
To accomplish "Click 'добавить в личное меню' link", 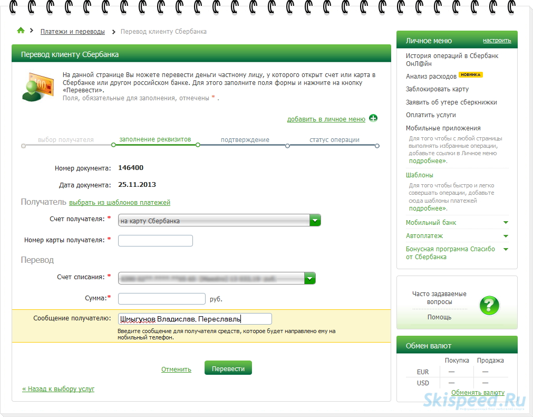I will click(x=326, y=119).
